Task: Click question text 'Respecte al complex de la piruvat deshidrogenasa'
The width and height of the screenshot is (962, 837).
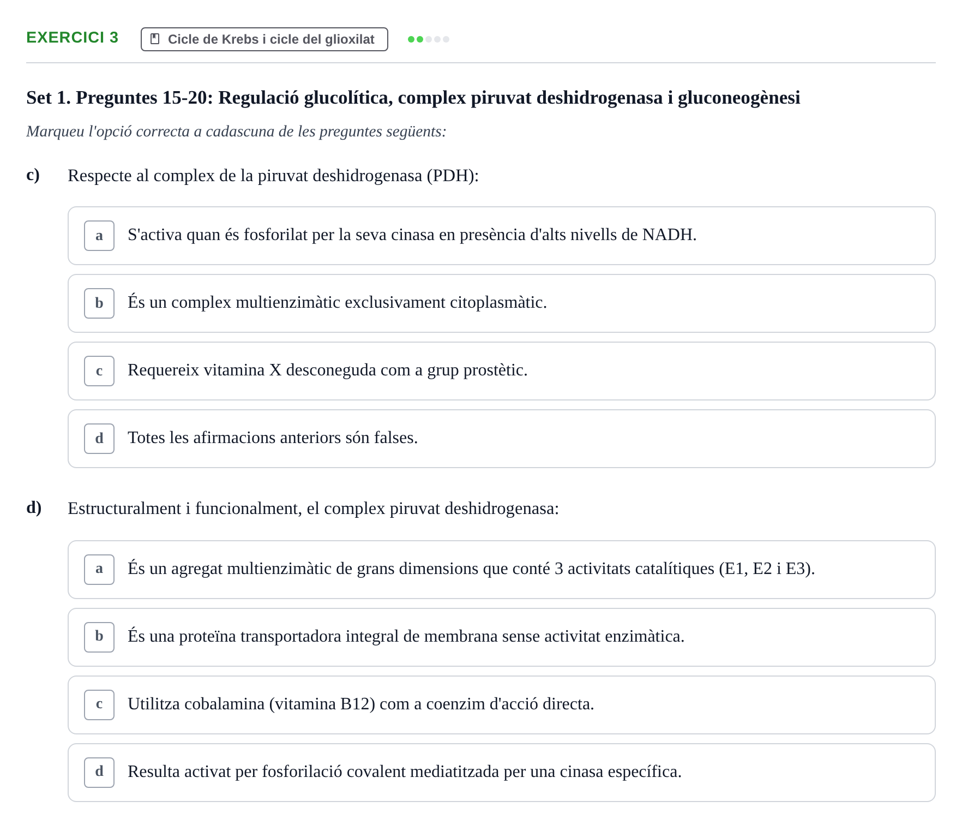Action: point(273,176)
